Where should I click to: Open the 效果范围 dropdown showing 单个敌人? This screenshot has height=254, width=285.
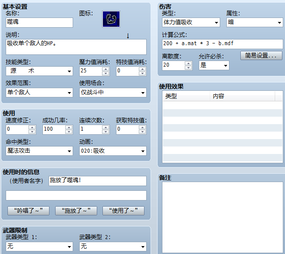pos(39,93)
